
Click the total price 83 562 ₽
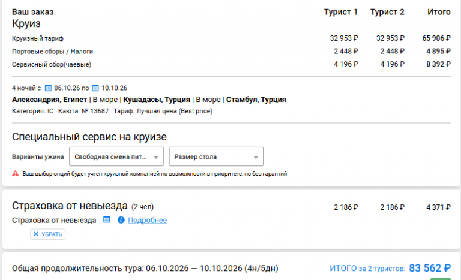[430, 268]
